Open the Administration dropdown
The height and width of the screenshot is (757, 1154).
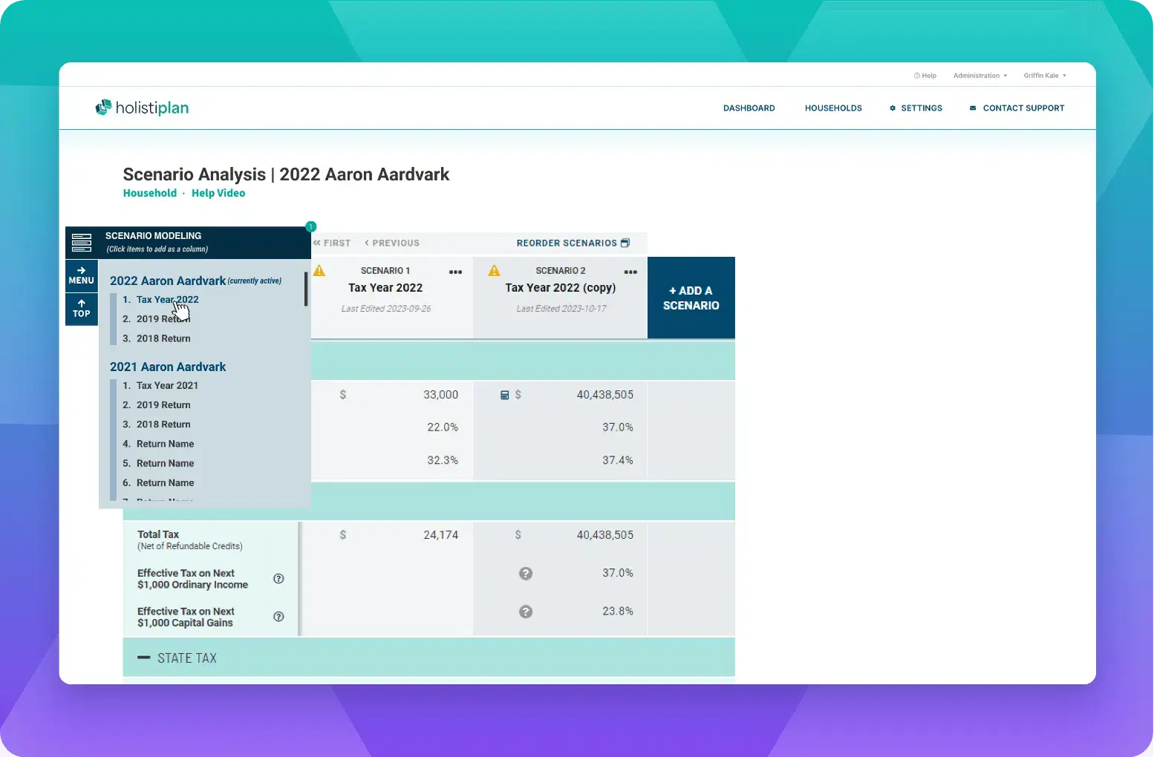pyautogui.click(x=980, y=76)
